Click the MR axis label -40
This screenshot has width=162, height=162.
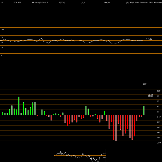point(158,127)
